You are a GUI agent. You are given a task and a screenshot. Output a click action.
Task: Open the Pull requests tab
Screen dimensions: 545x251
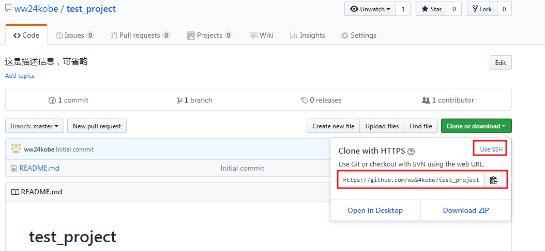(140, 36)
